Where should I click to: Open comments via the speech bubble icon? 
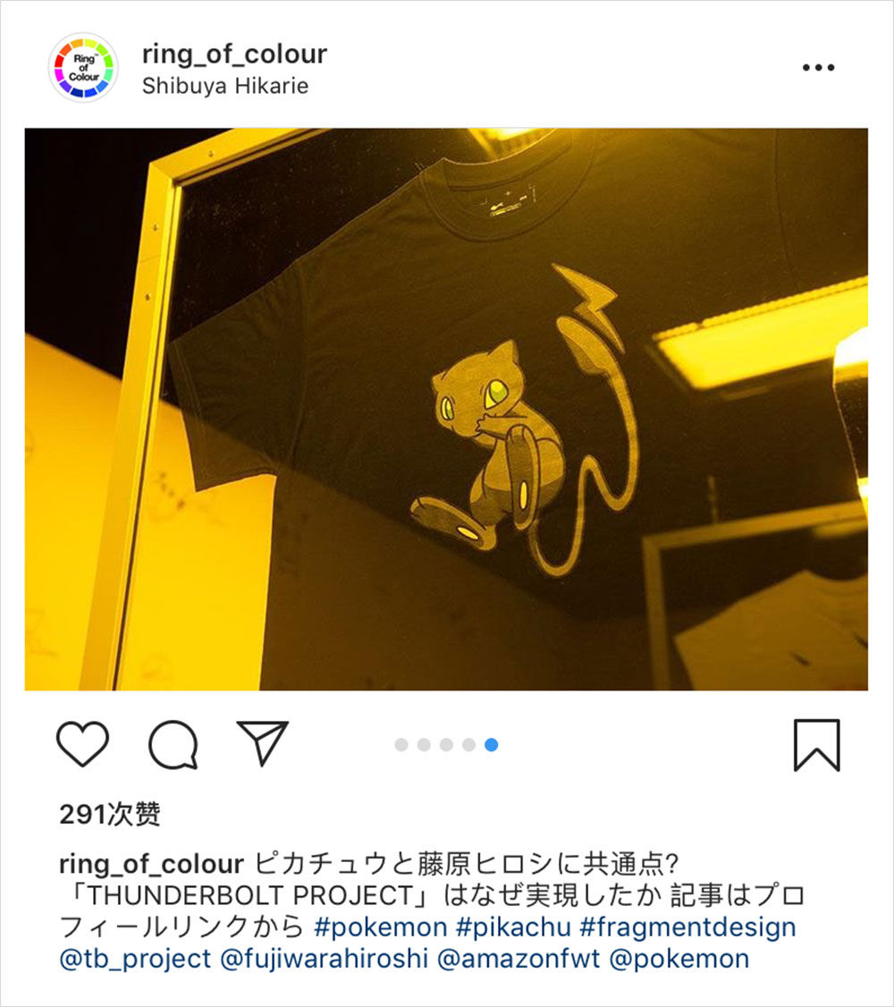pos(173,744)
